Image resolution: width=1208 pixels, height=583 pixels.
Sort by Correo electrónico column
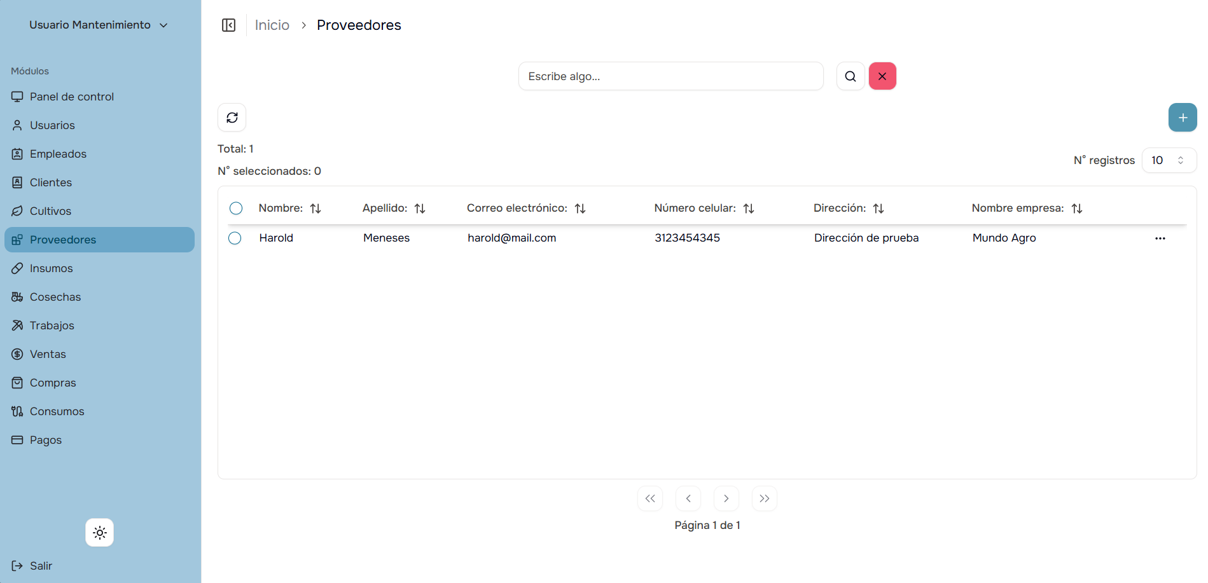pyautogui.click(x=580, y=209)
